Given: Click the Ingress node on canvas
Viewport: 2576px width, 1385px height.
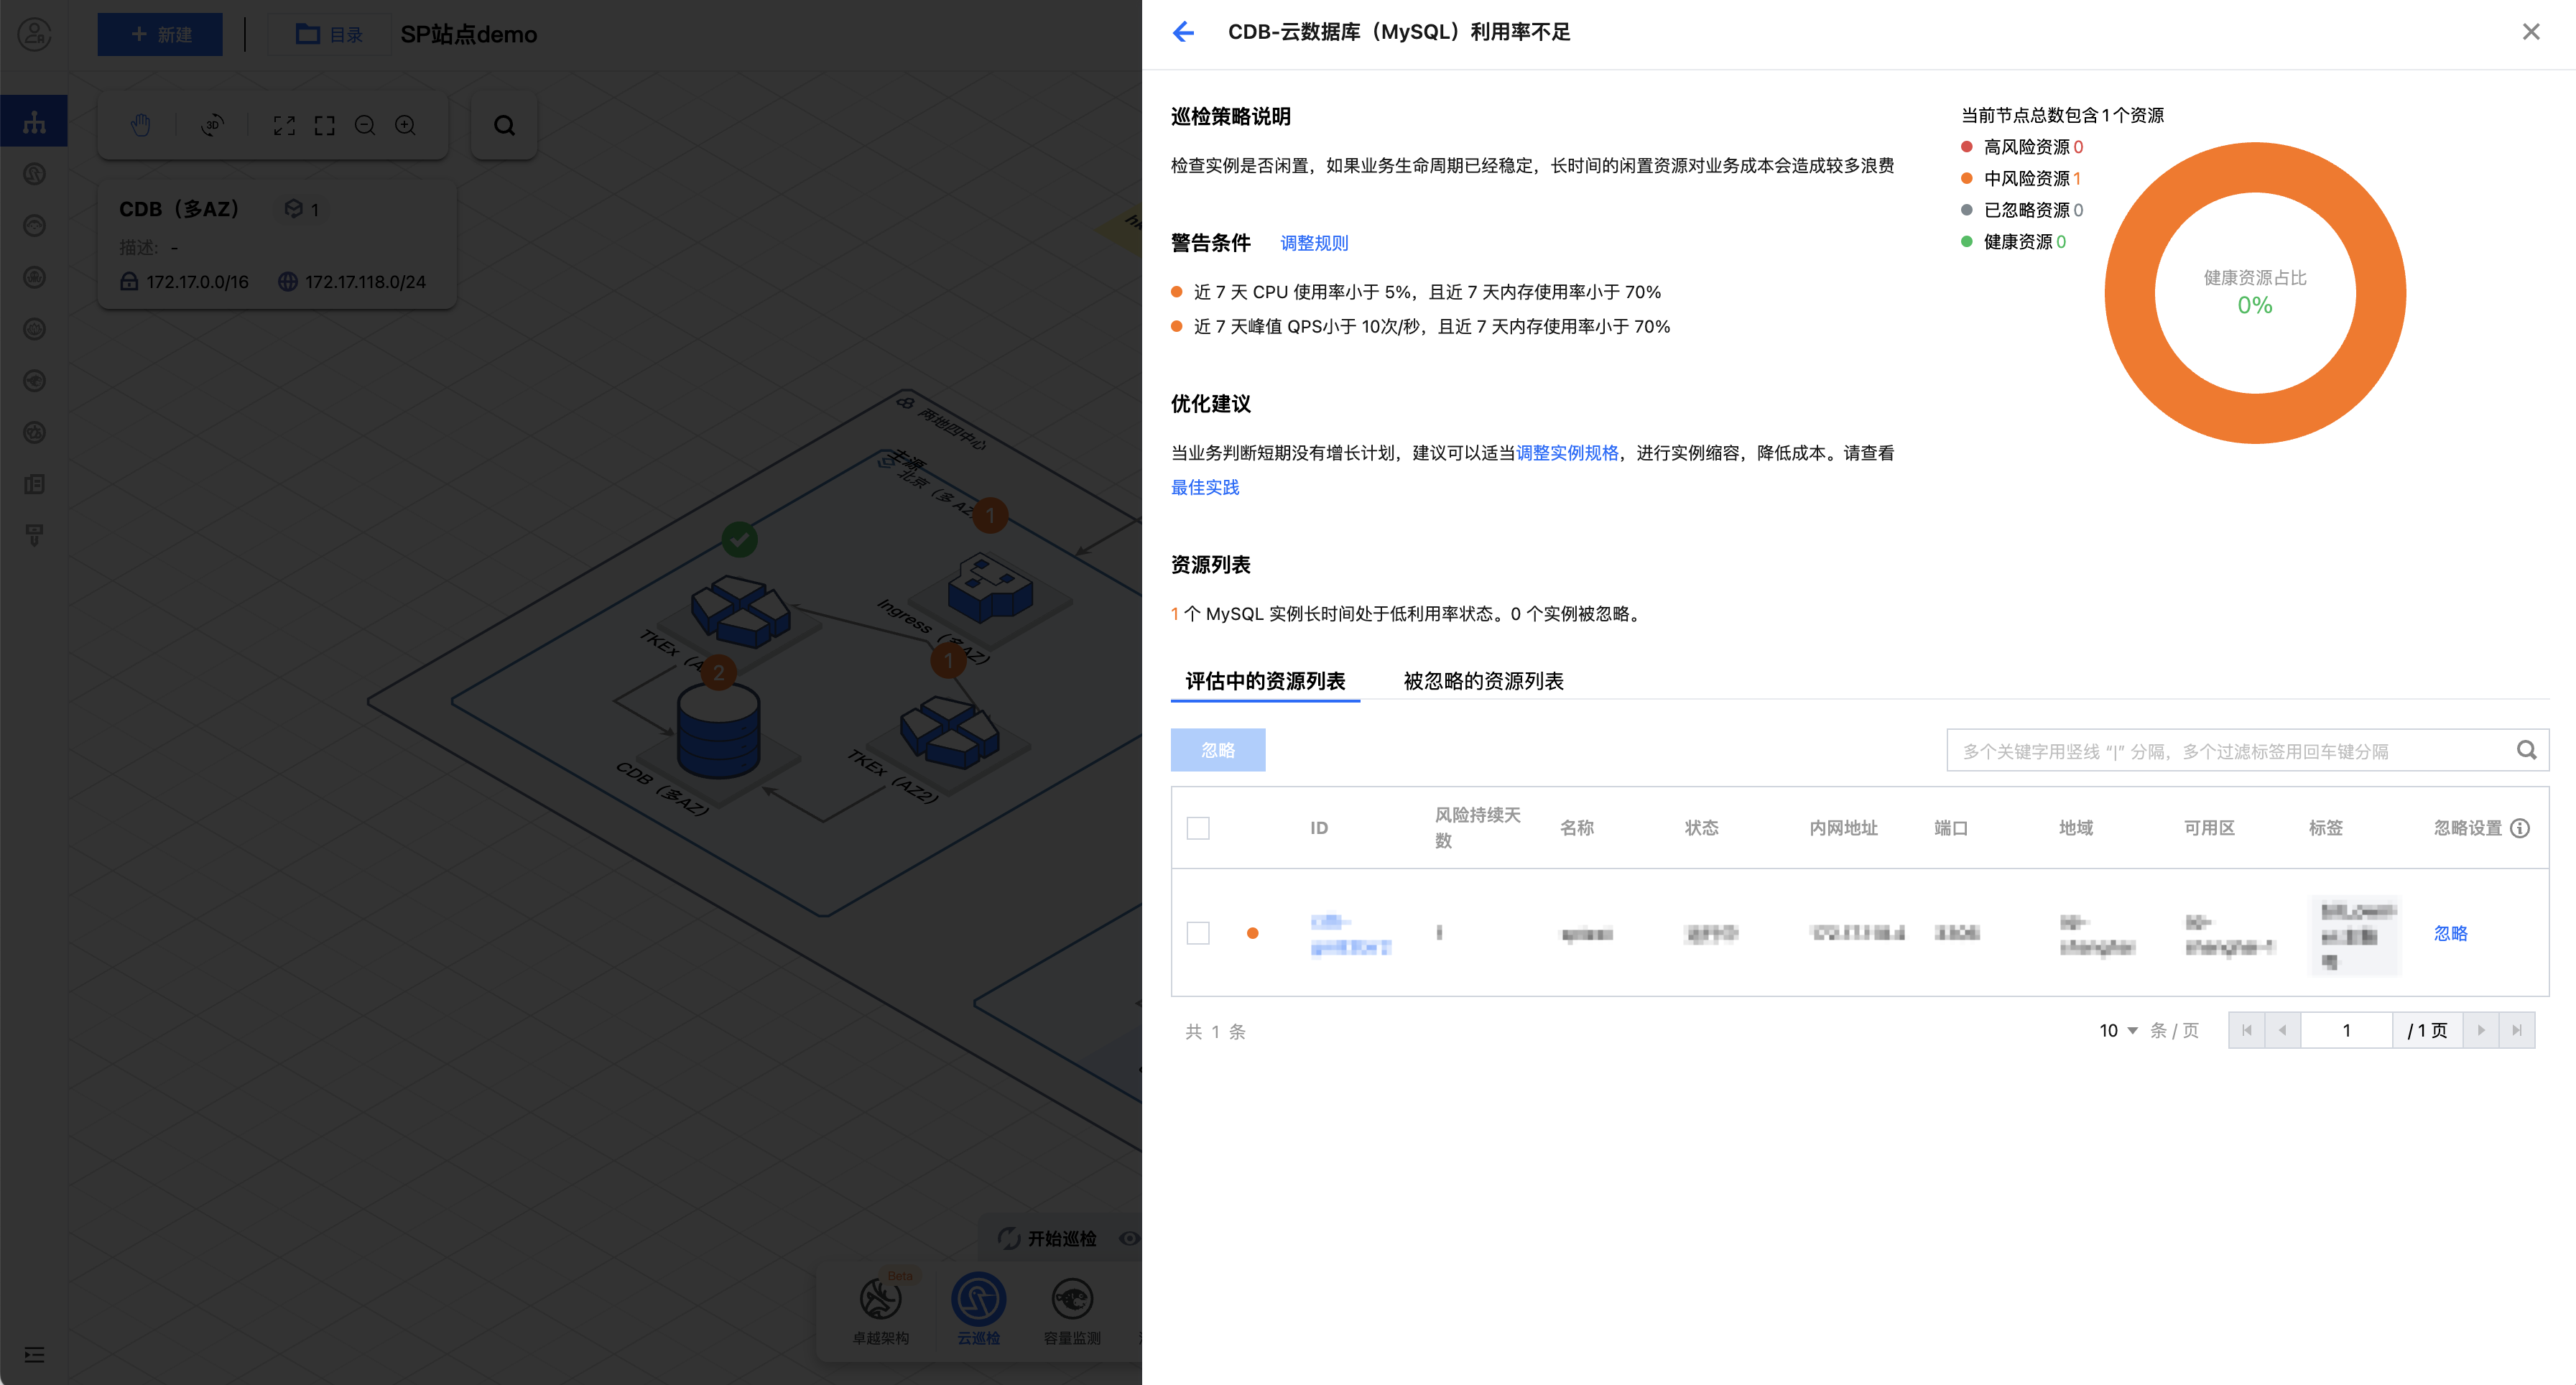Looking at the screenshot, I should [989, 587].
